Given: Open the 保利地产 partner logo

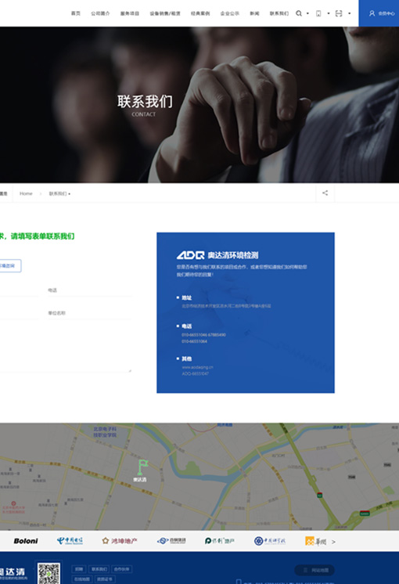Looking at the screenshot, I should [x=220, y=541].
